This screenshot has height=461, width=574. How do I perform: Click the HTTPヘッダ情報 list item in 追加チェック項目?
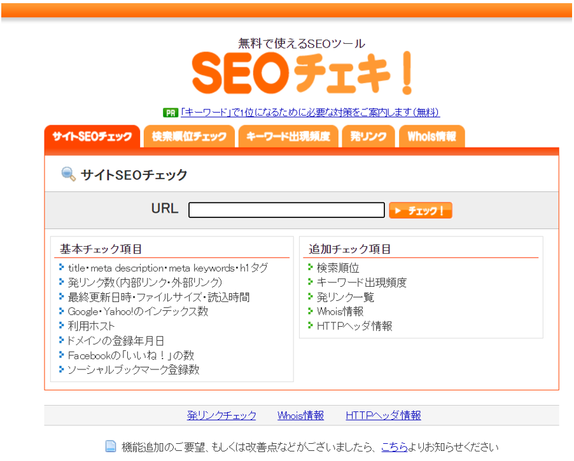click(x=354, y=326)
